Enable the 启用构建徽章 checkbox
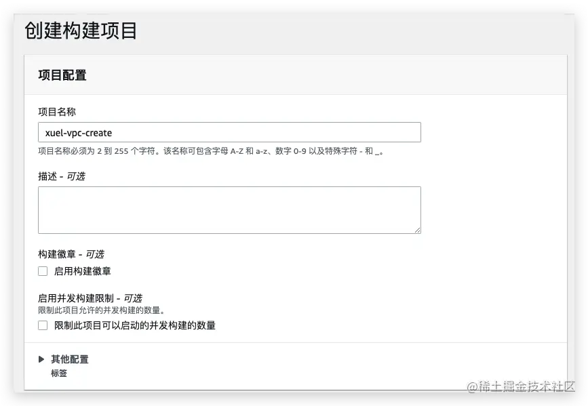The height and width of the screenshot is (406, 588). pos(43,271)
